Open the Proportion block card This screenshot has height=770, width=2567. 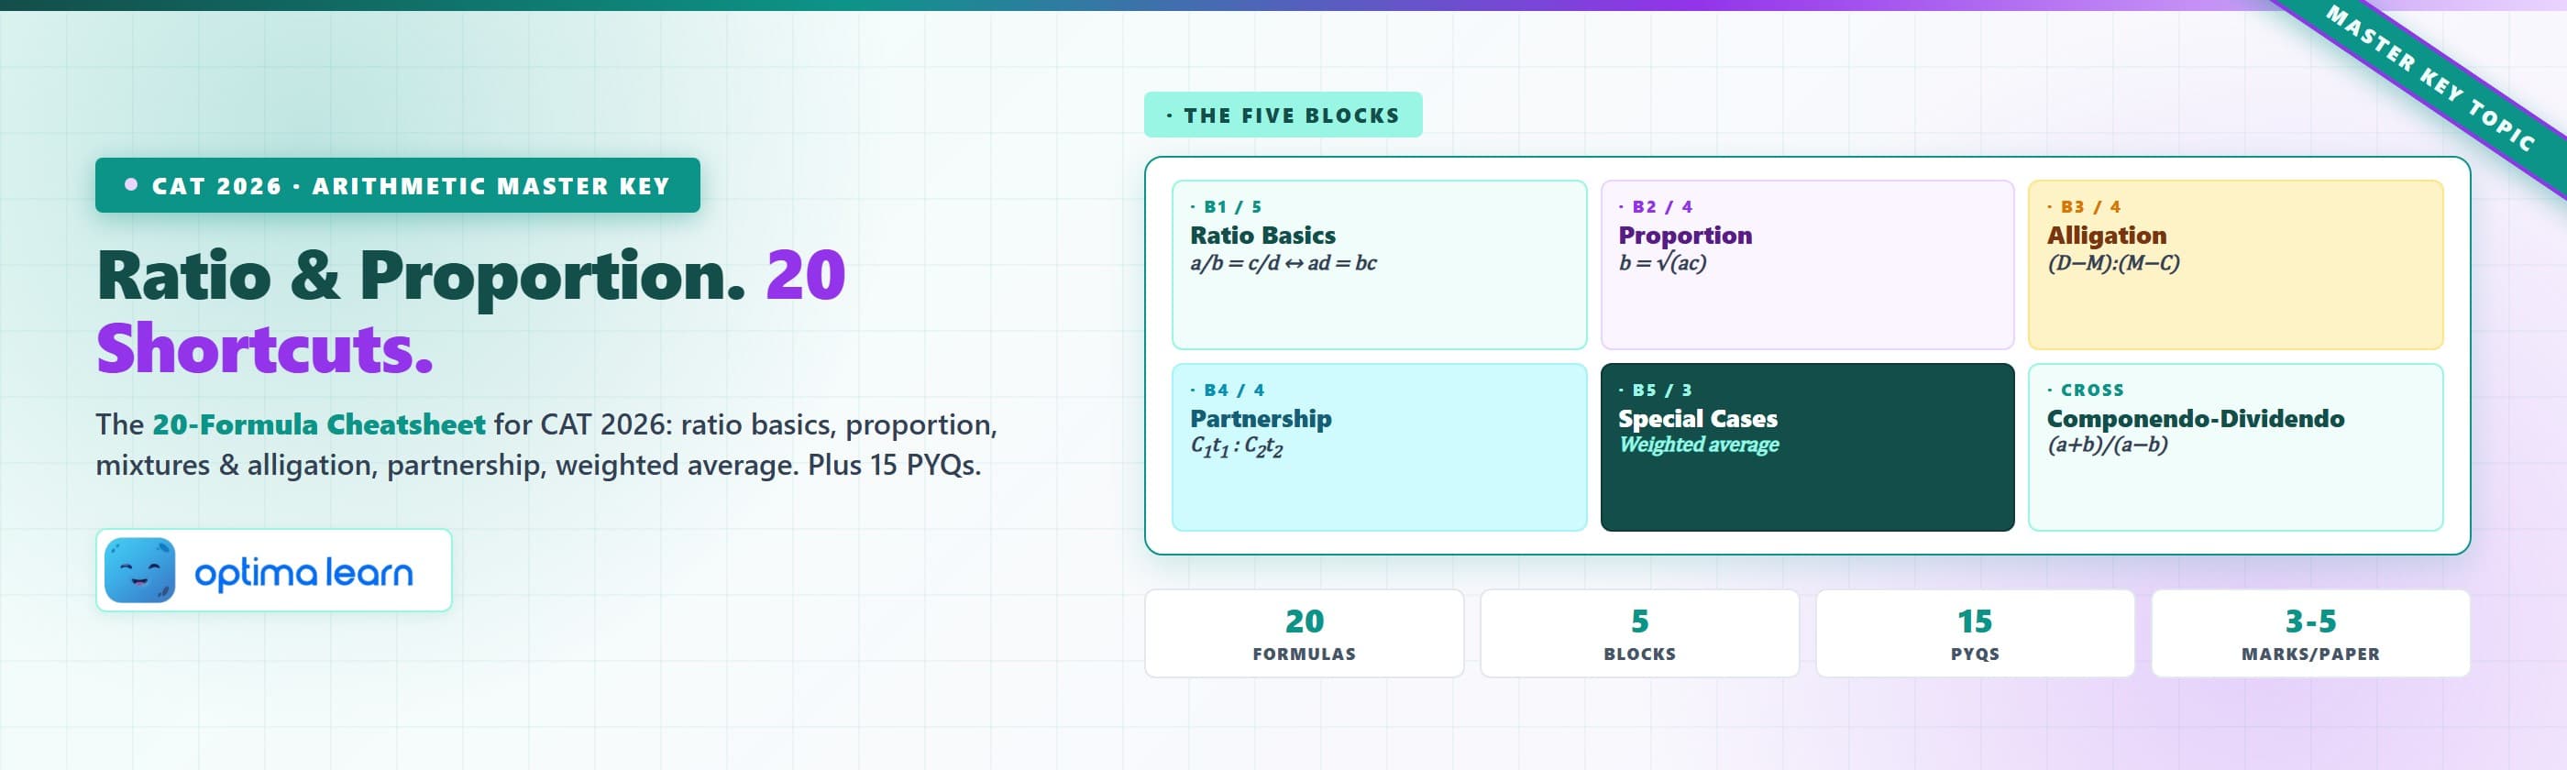pyautogui.click(x=1808, y=265)
